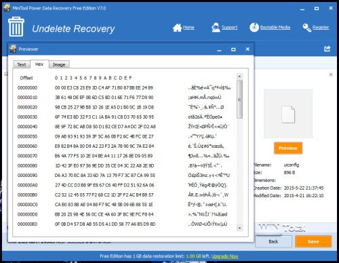Click the MiniTool app icon in title bar
The width and height of the screenshot is (339, 263).
click(x=7, y=8)
